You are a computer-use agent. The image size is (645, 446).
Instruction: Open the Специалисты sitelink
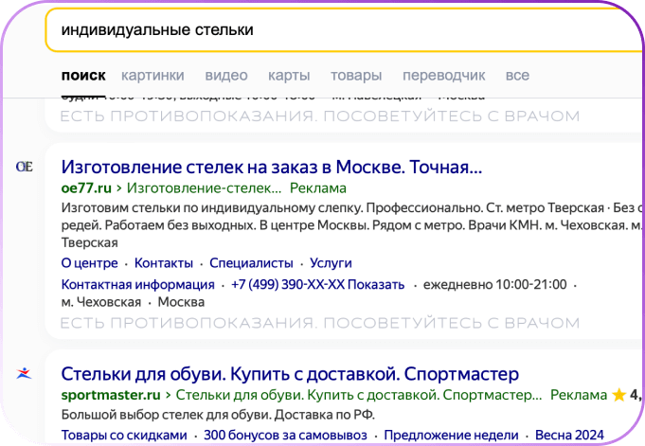pyautogui.click(x=251, y=263)
